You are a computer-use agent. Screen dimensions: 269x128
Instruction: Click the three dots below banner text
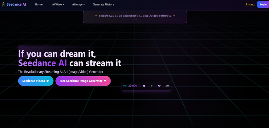135,20
